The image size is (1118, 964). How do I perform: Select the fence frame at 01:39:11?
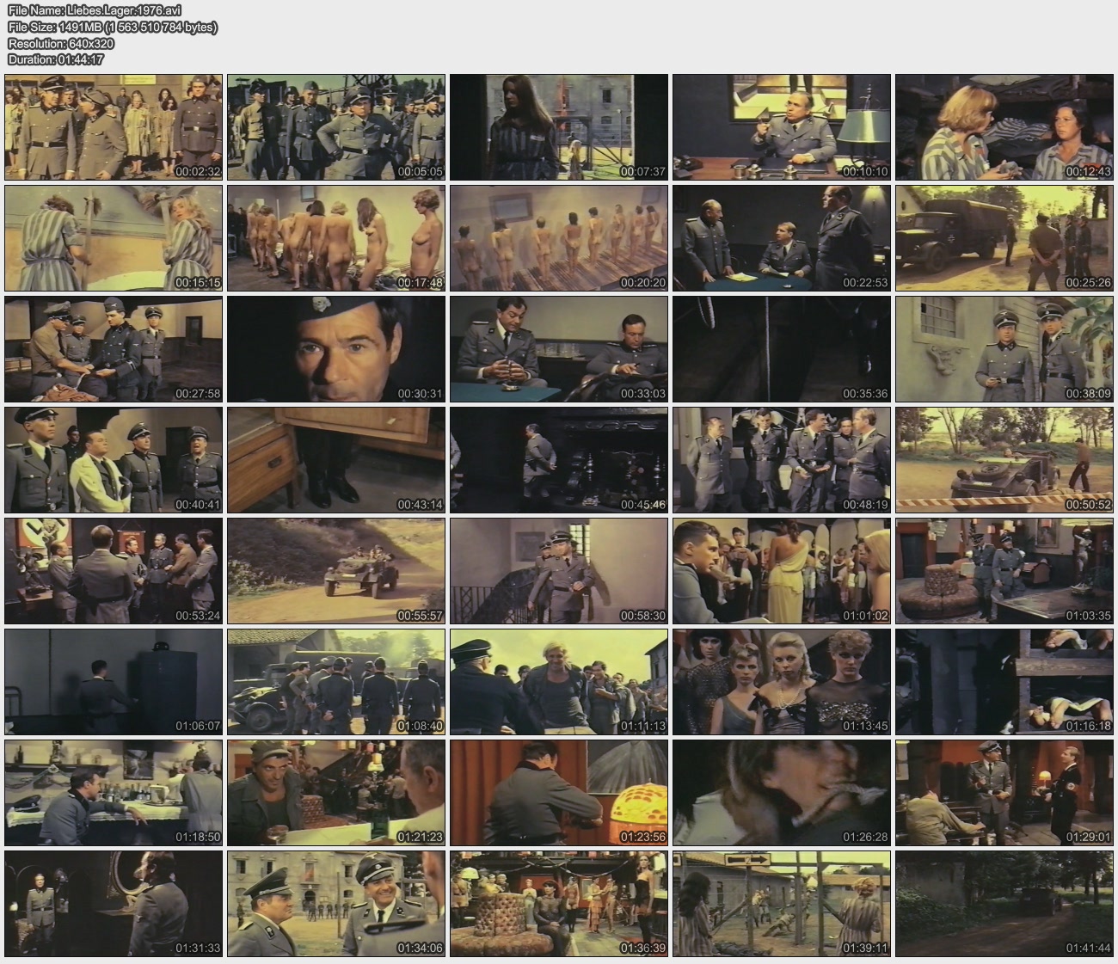(782, 904)
